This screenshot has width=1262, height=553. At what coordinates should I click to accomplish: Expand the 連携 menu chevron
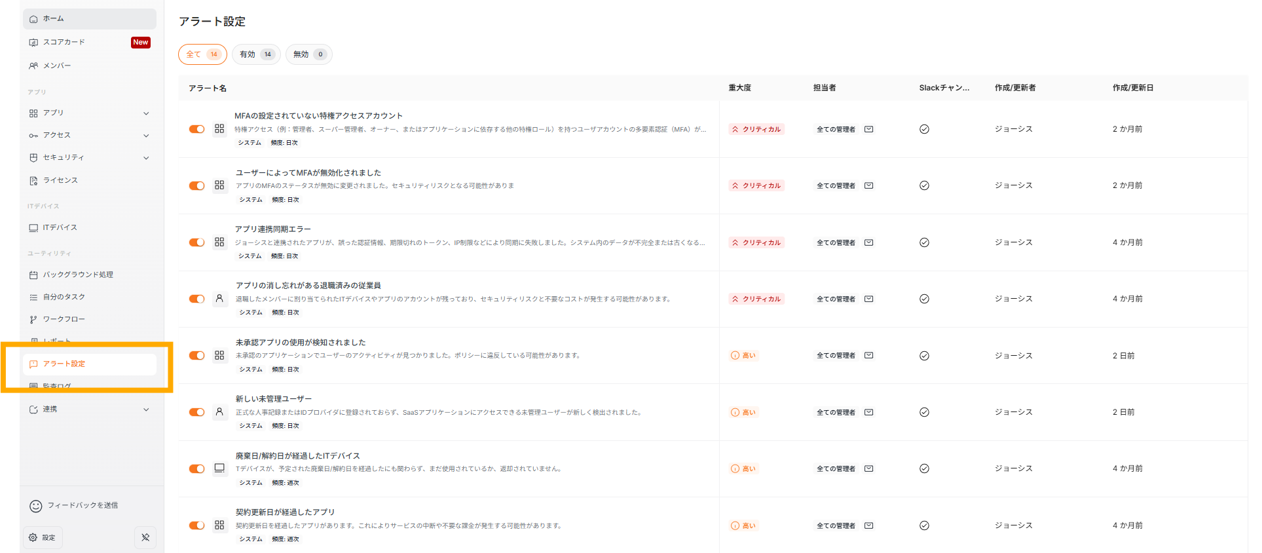146,410
